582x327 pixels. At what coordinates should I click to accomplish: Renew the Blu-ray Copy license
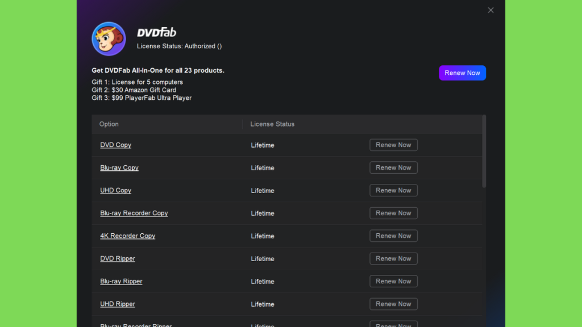coord(393,167)
